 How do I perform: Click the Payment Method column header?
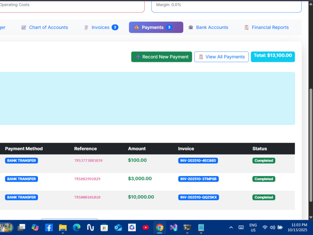tap(24, 149)
